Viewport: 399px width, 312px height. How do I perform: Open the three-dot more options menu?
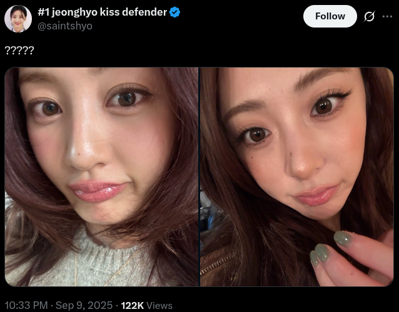pos(387,16)
